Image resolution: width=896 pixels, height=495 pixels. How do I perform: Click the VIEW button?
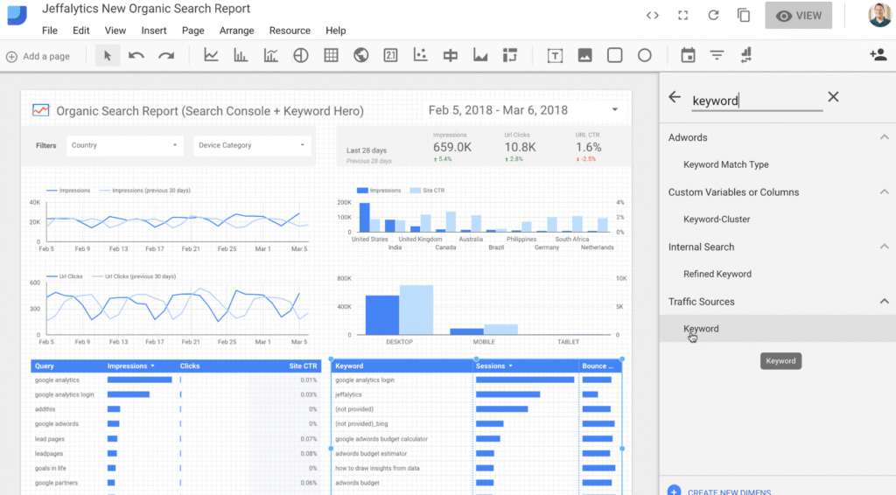point(798,16)
